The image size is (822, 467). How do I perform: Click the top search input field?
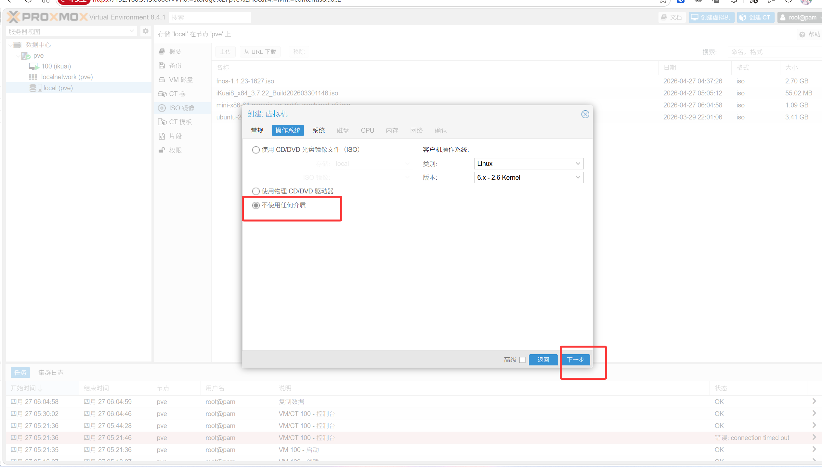click(210, 18)
